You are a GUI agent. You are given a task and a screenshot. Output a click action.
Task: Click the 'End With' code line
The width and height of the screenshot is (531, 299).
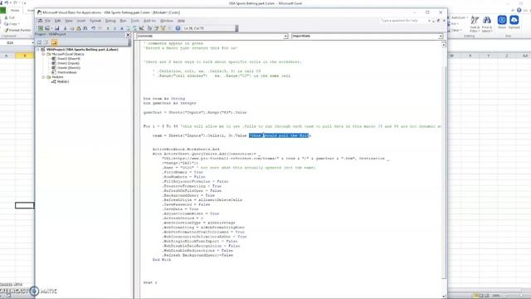162,260
